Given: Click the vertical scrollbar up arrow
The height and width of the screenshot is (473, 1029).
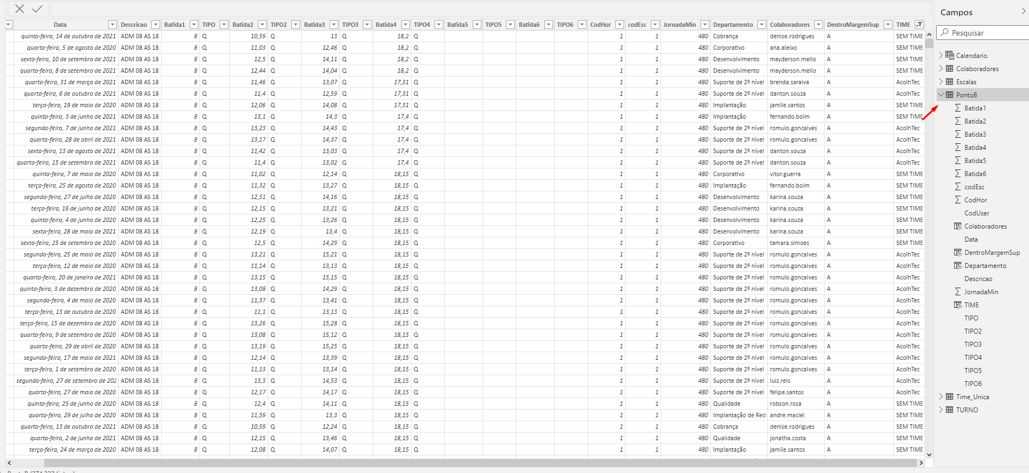Looking at the screenshot, I should [x=929, y=34].
